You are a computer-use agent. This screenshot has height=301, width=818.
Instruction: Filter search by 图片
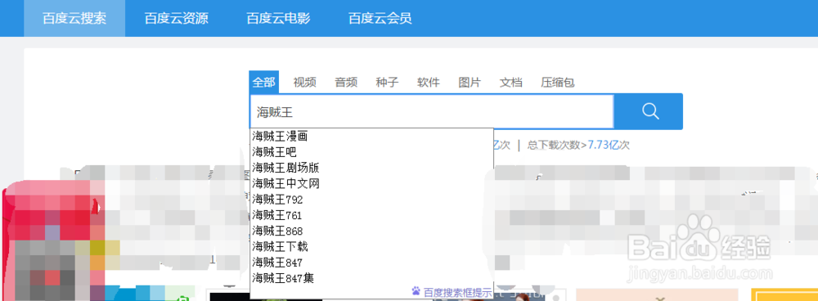pos(470,83)
